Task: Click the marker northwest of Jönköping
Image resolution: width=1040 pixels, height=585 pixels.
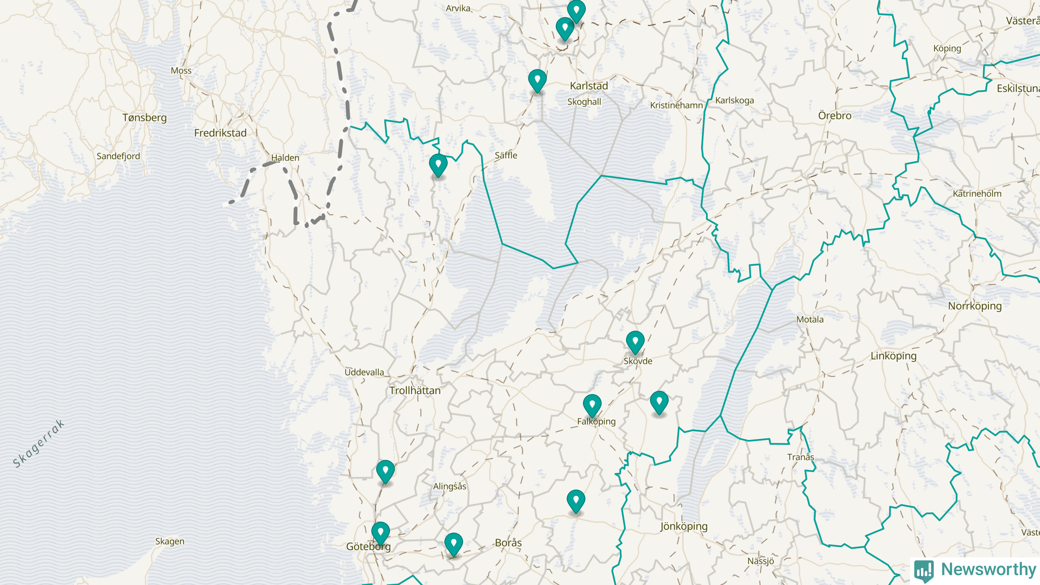Action: pyautogui.click(x=576, y=501)
